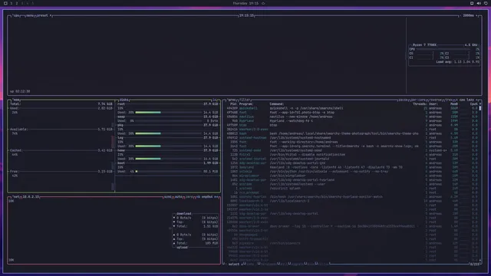Click the Command: column header
Screen dimensions: 491x276
click(277, 104)
